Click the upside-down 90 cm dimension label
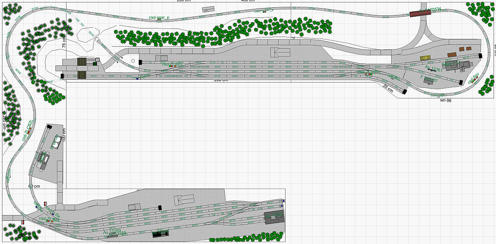This screenshot has height=244, width=496. [x=446, y=100]
